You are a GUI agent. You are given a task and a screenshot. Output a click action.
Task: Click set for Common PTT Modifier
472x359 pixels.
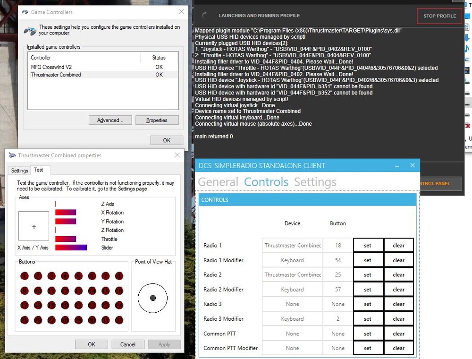point(368,348)
